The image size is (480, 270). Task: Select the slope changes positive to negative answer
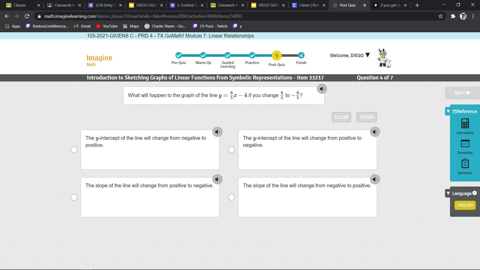pyautogui.click(x=74, y=197)
